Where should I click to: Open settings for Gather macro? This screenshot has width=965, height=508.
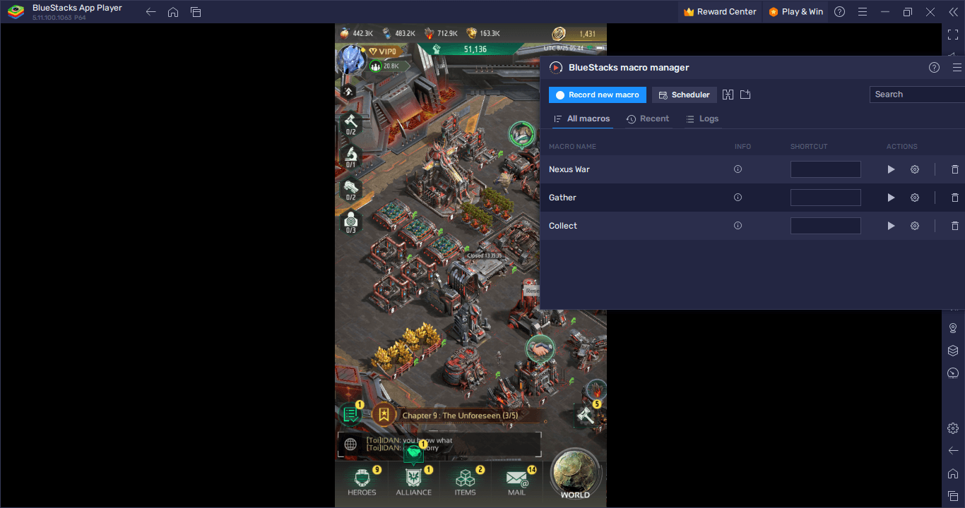tap(915, 198)
